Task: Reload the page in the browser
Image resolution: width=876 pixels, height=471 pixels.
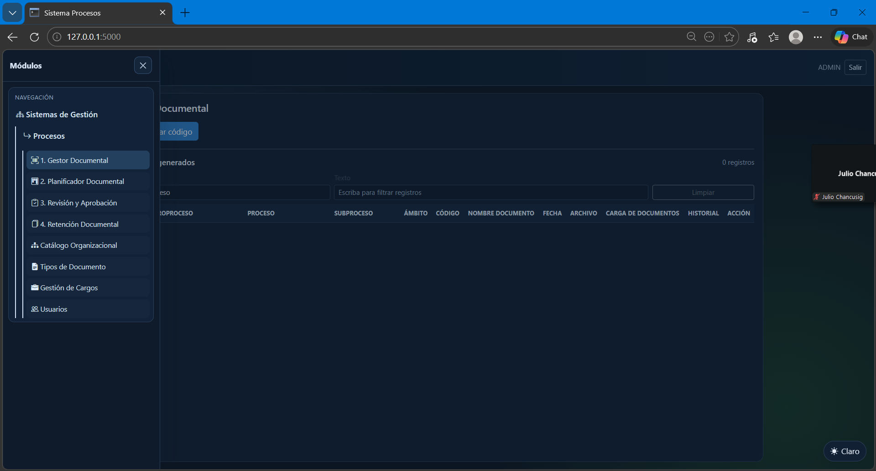Action: (34, 37)
